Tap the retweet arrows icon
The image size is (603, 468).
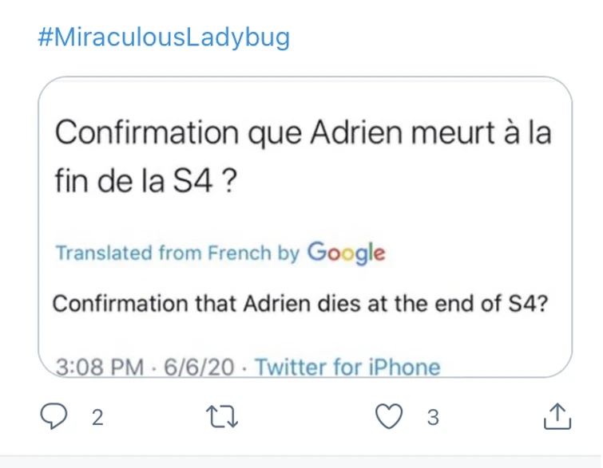click(x=223, y=416)
